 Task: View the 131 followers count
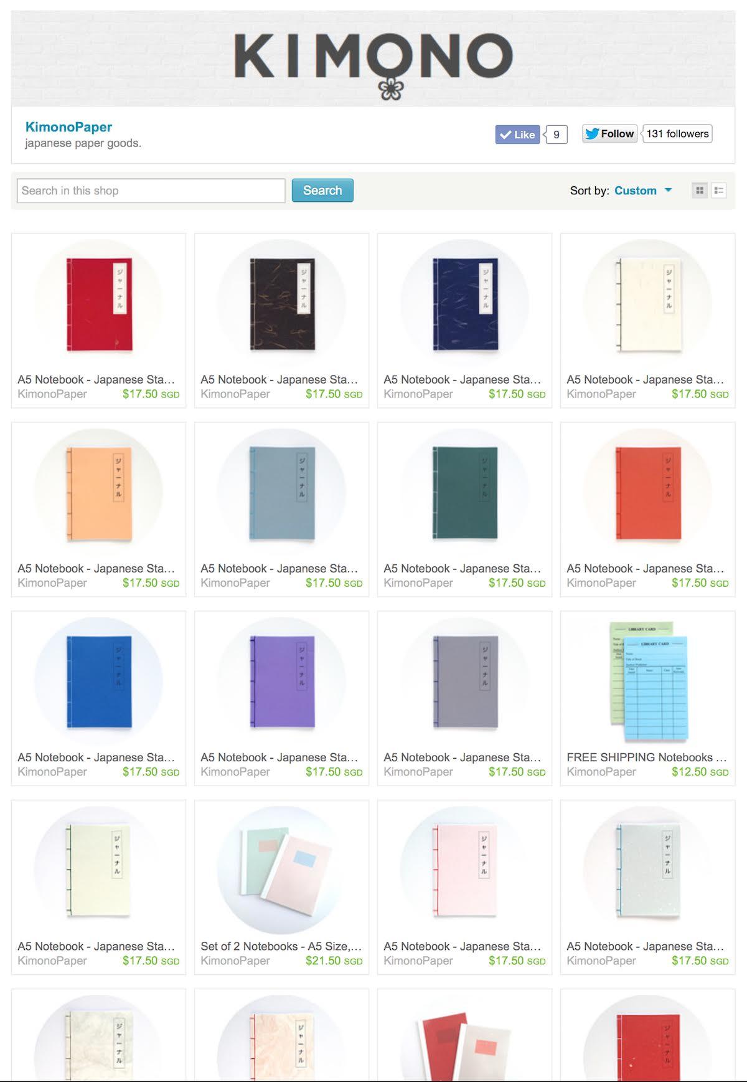tap(677, 134)
